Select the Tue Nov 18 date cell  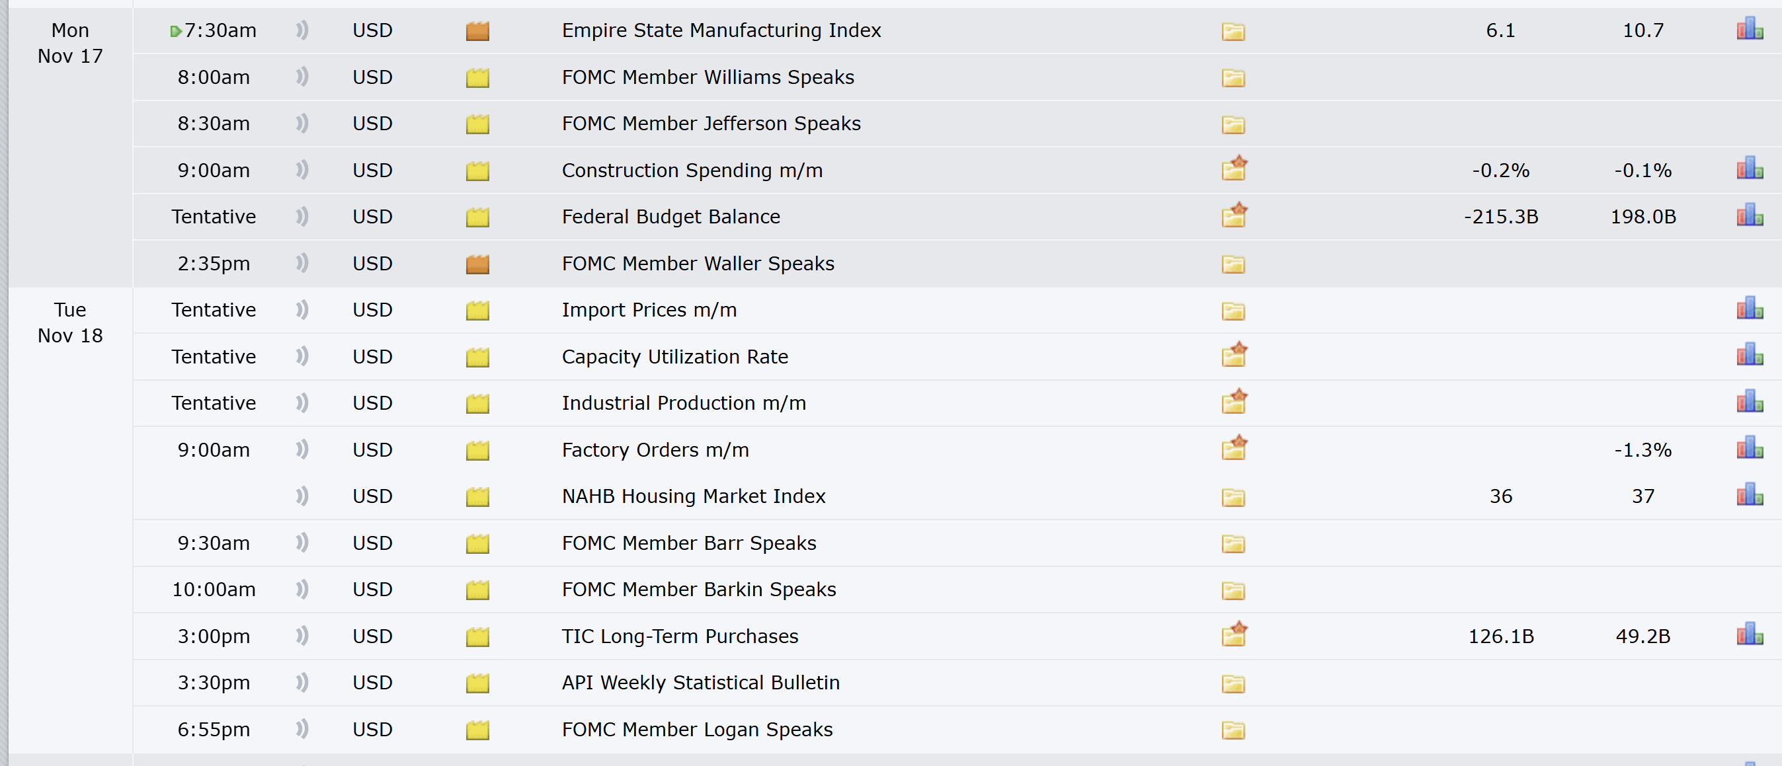[x=70, y=322]
